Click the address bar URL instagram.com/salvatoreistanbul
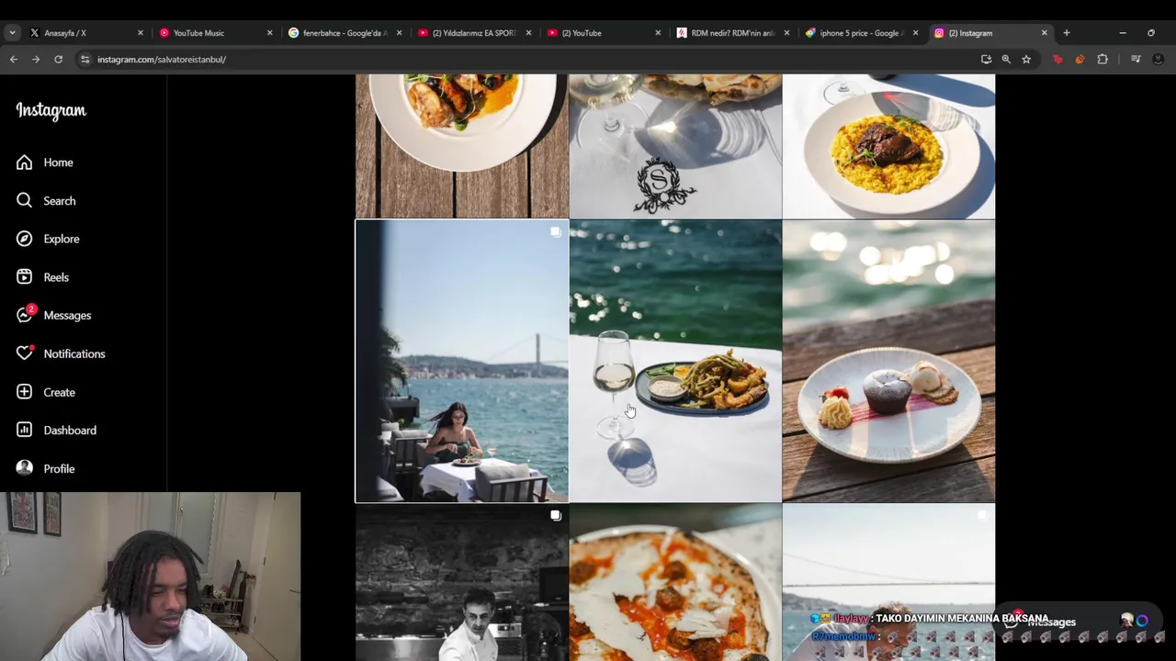Viewport: 1176px width, 661px height. click(x=162, y=60)
